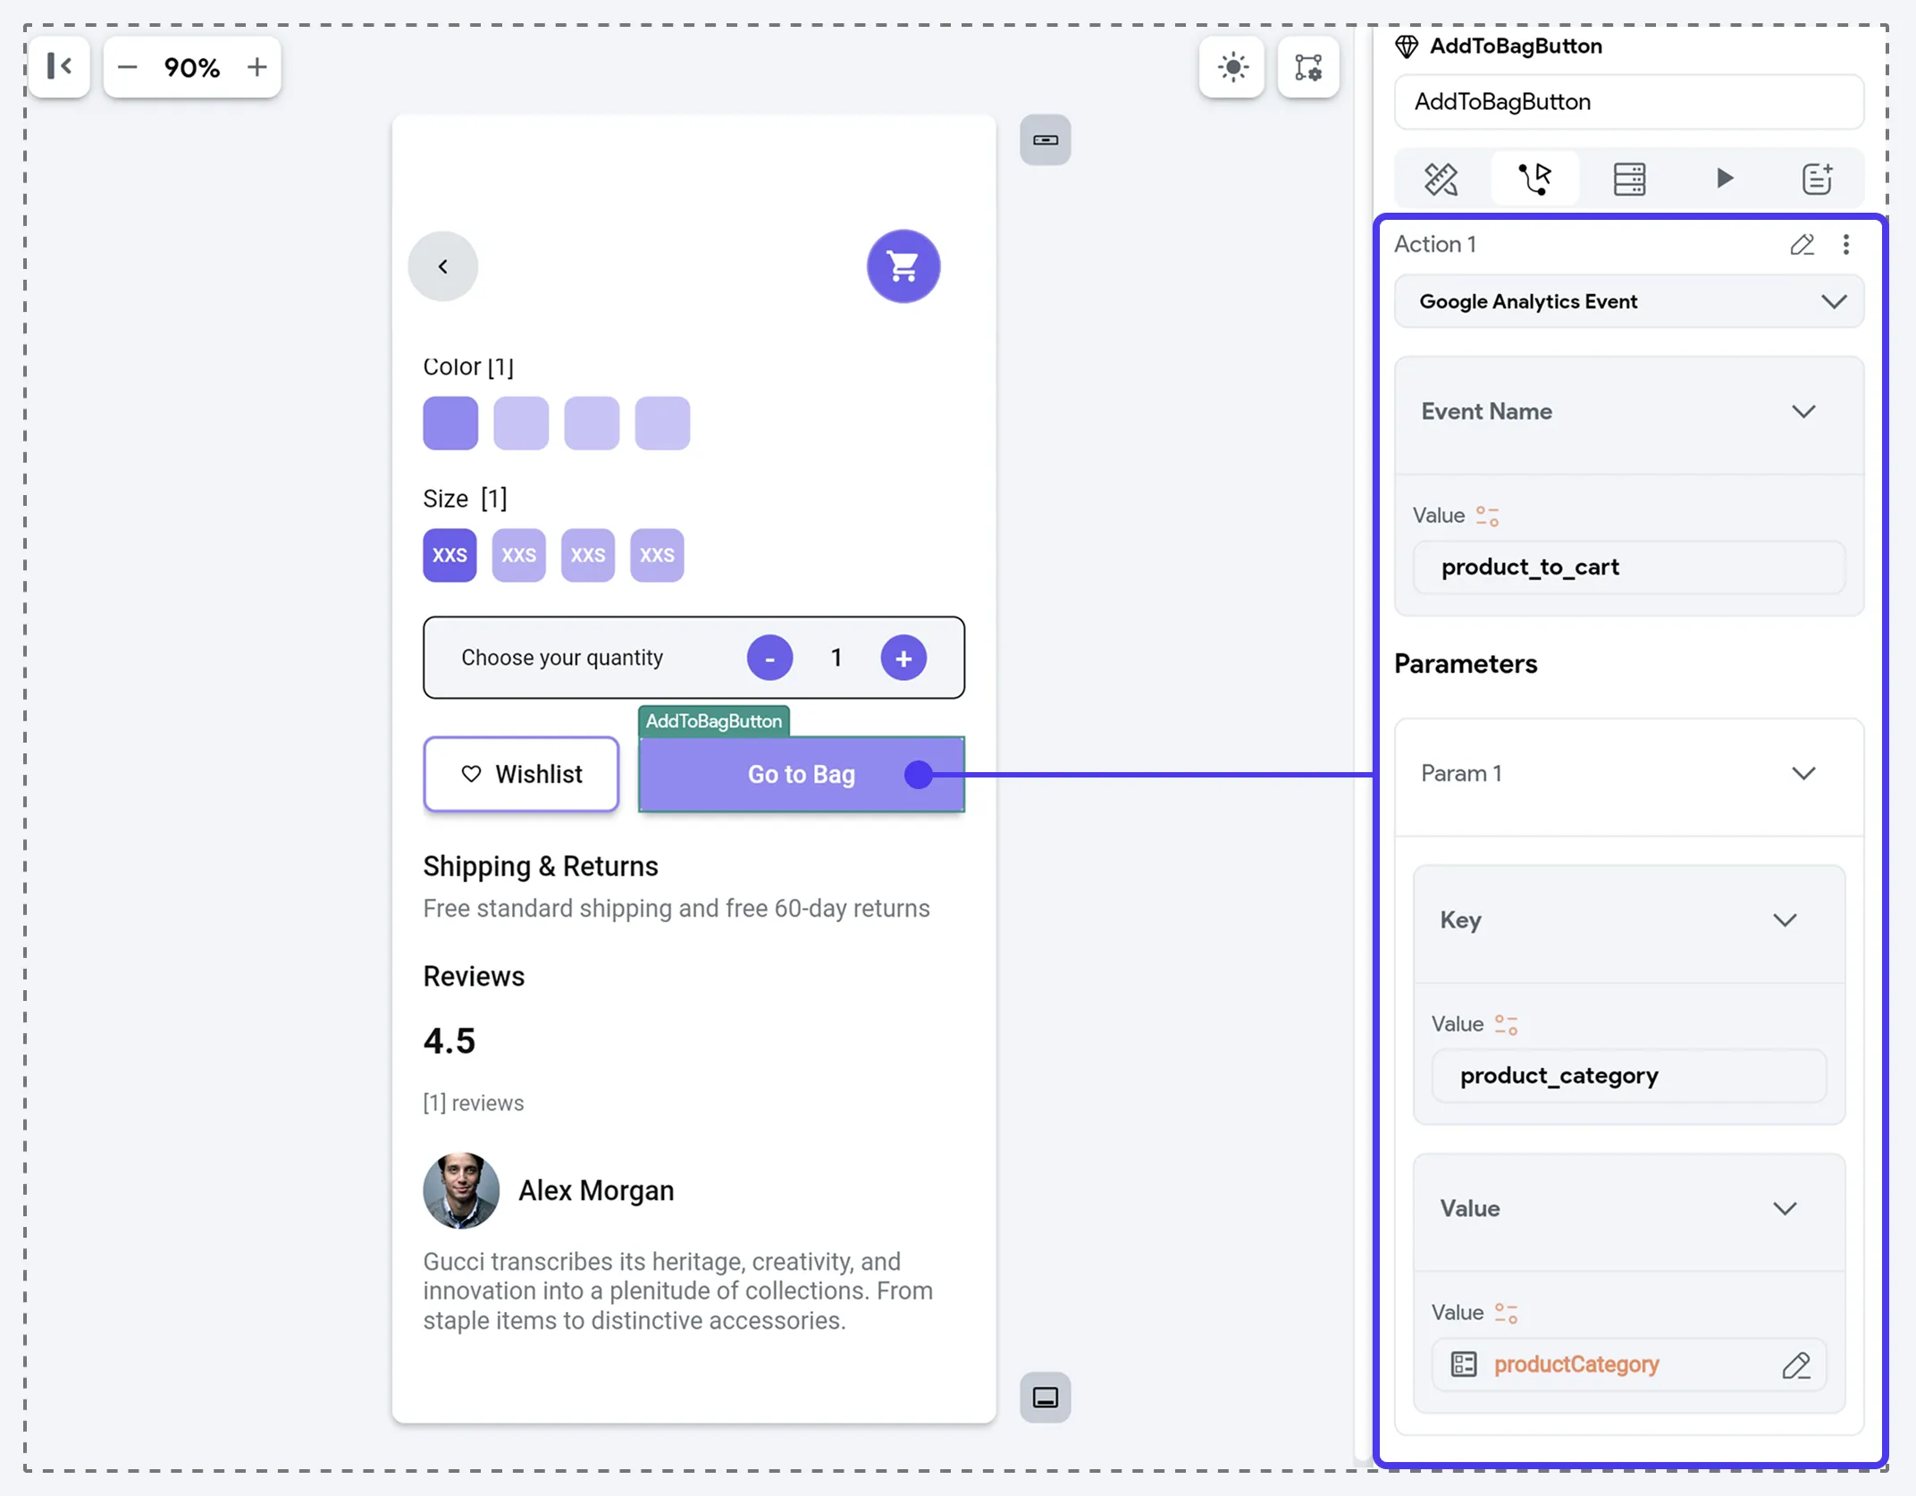Click the bottom nav bar toggle icon beside canvas
This screenshot has width=1916, height=1496.
click(1046, 1397)
